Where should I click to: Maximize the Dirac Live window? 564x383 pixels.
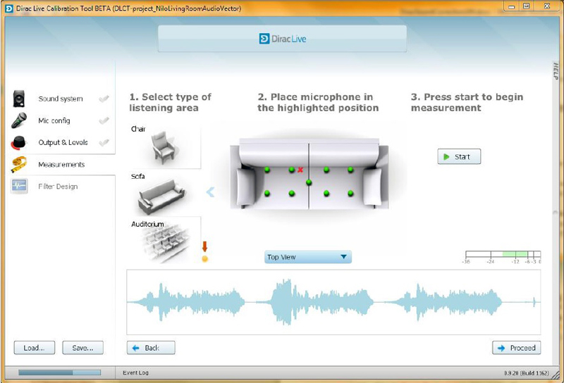click(x=526, y=6)
